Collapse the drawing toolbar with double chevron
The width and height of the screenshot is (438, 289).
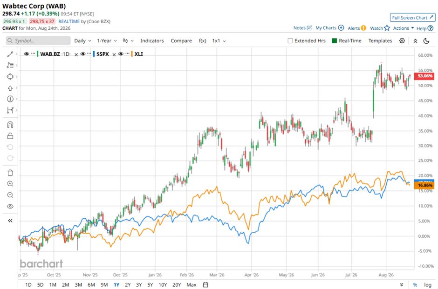[10, 221]
